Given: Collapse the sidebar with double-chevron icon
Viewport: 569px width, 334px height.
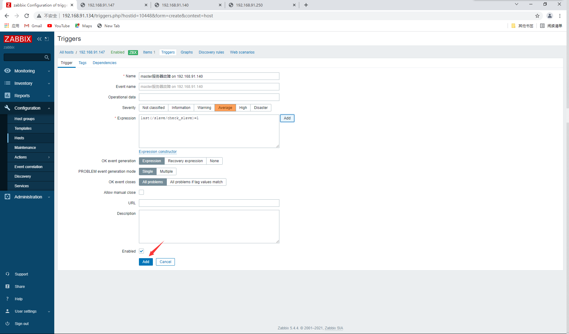Looking at the screenshot, I should coord(39,39).
